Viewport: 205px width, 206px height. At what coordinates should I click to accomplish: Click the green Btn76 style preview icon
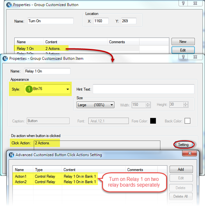[x=29, y=89]
